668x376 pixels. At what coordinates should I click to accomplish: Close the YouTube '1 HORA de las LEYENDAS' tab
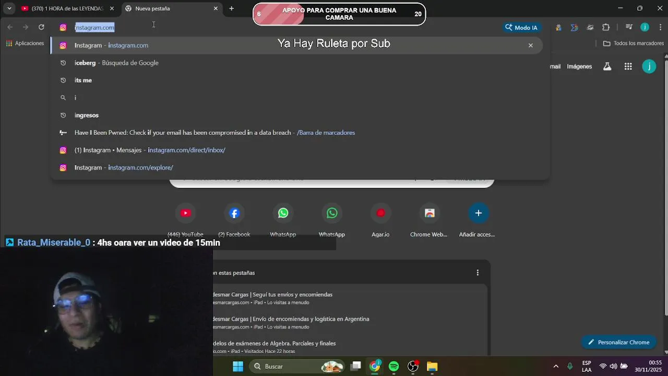pyautogui.click(x=112, y=8)
